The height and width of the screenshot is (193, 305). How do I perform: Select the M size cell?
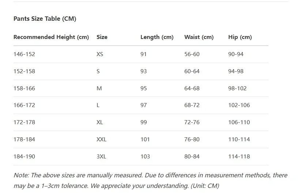pos(99,88)
